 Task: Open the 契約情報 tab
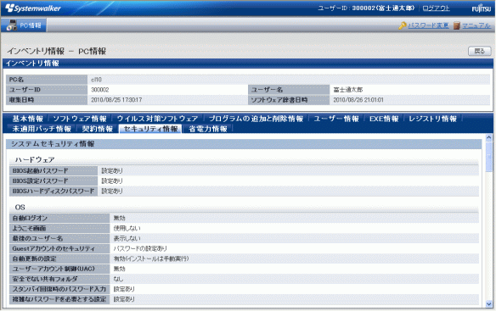[x=98, y=129]
